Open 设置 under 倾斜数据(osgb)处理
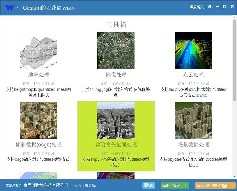 (x=26, y=154)
